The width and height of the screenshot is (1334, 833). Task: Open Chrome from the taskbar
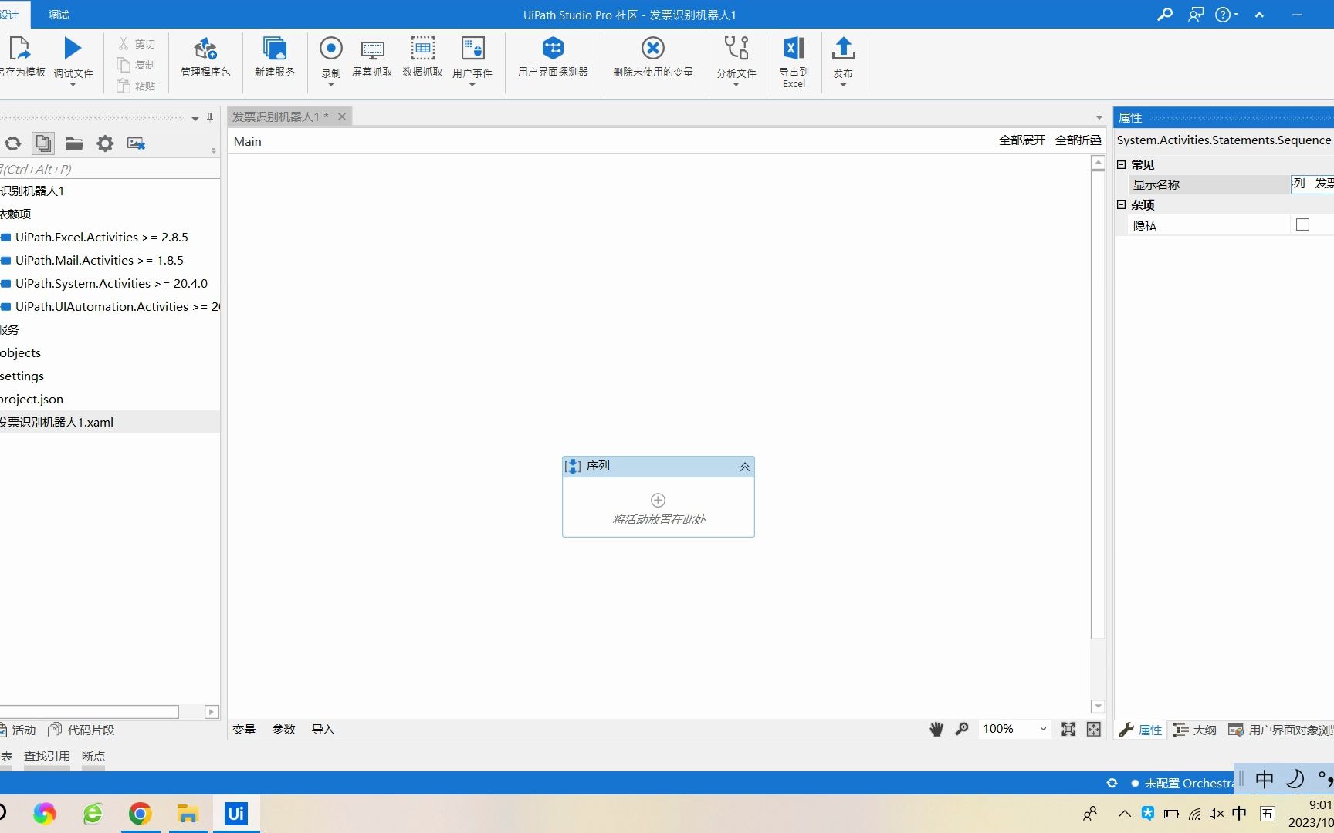coord(140,814)
